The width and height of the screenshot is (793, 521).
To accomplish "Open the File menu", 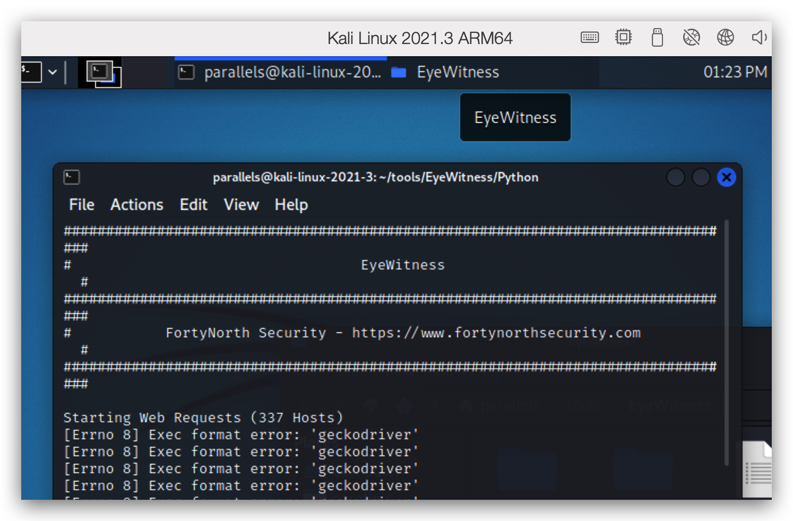I will pos(81,205).
